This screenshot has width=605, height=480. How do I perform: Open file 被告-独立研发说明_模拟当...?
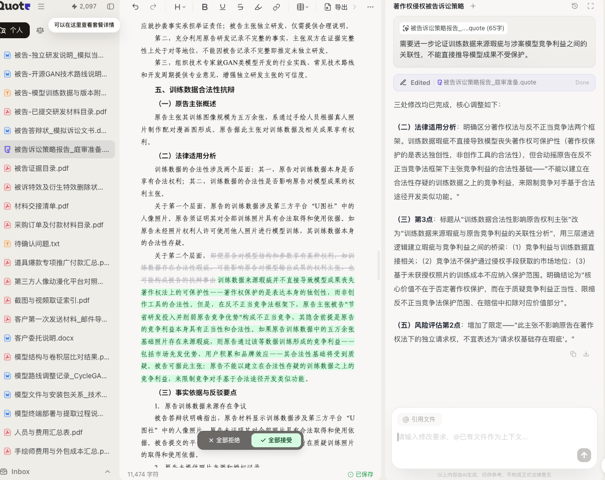58,55
